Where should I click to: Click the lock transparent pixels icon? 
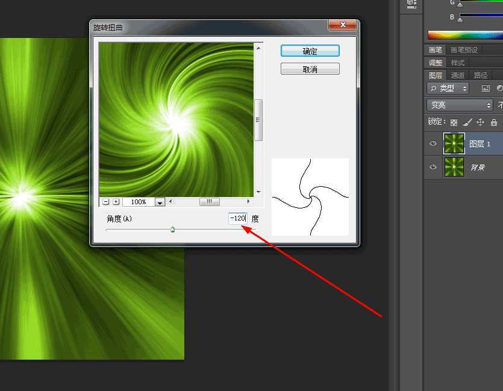click(454, 122)
